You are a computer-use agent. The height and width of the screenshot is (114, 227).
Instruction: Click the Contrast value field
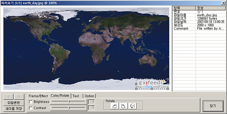coord(91,108)
